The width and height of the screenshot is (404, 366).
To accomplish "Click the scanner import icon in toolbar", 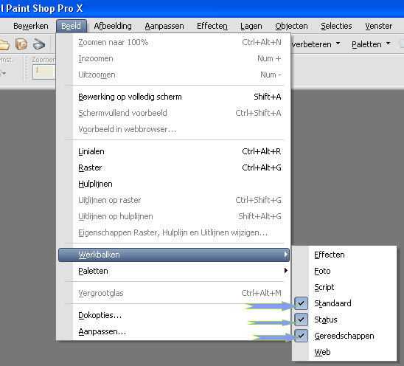I will tap(39, 44).
